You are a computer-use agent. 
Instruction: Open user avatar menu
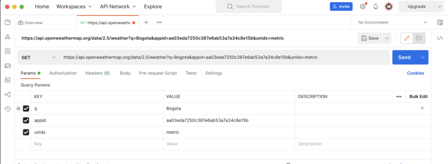pos(388,7)
